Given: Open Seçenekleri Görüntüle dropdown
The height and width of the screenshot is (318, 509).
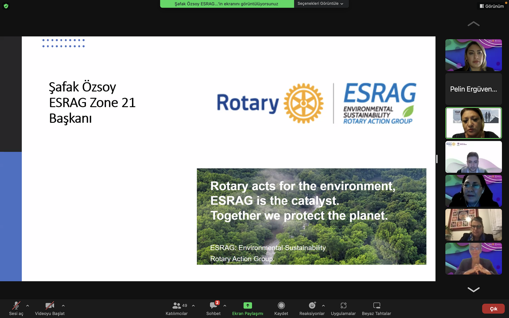Looking at the screenshot, I should click(320, 4).
